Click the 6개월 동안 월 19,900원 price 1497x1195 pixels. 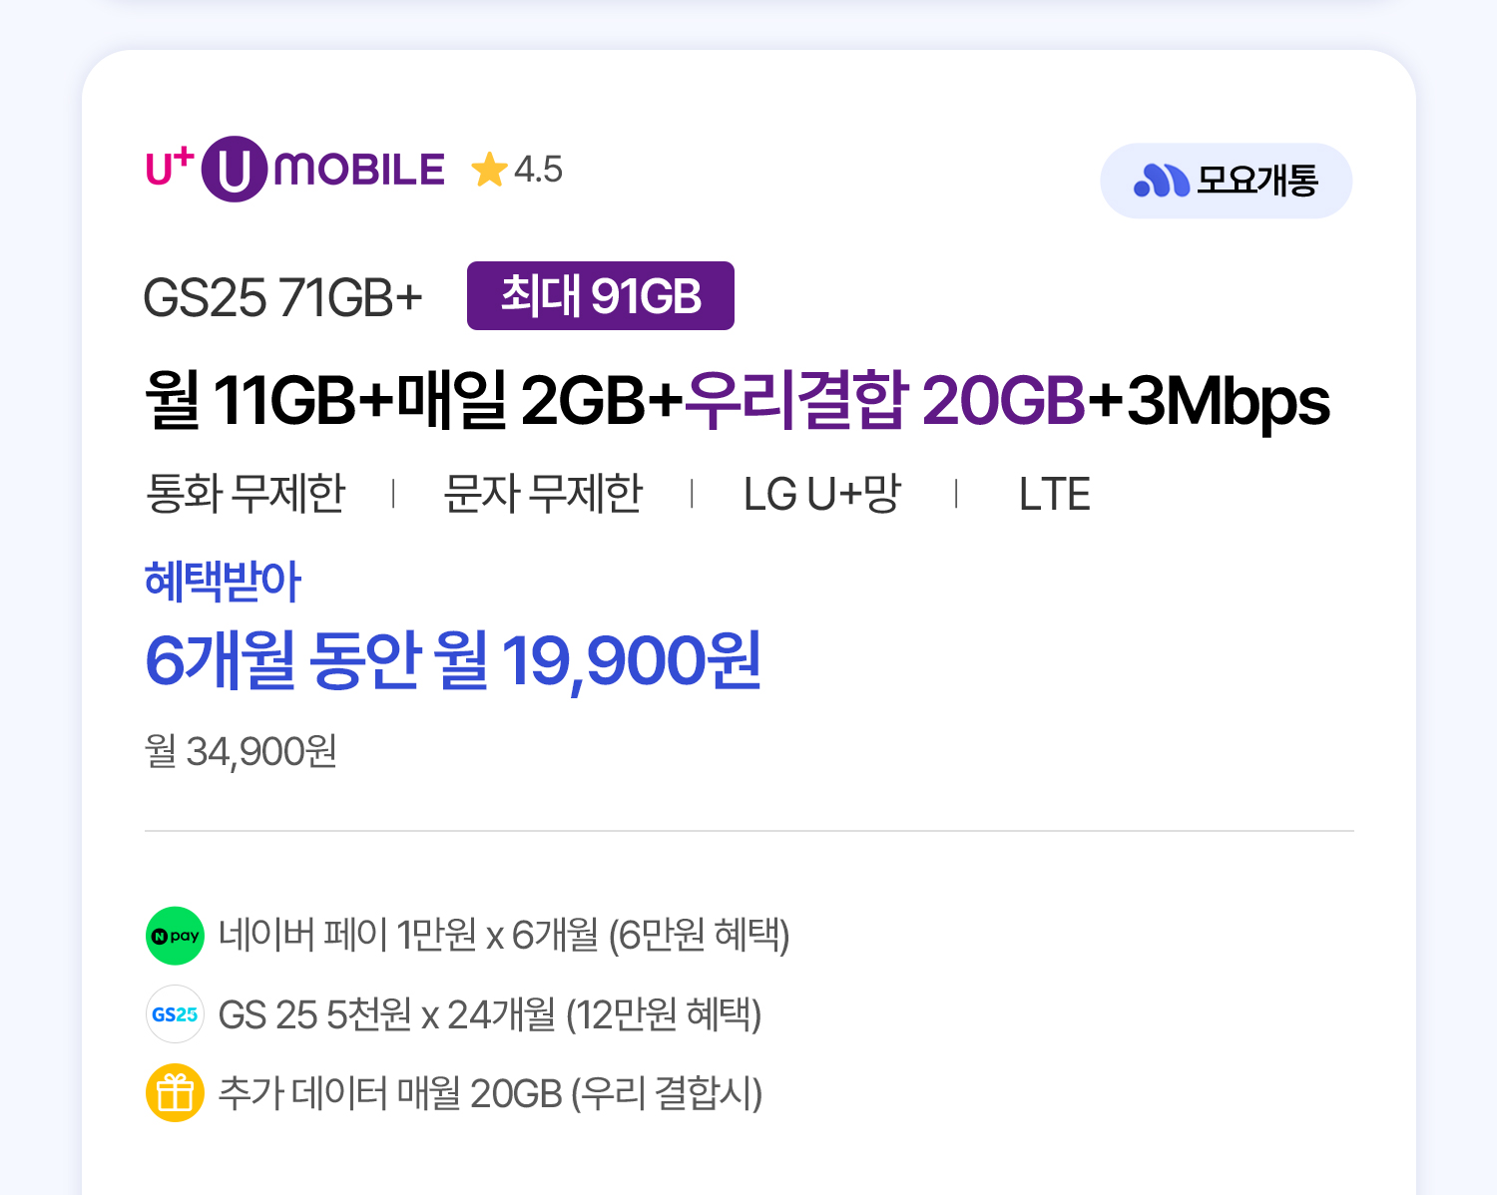453,660
